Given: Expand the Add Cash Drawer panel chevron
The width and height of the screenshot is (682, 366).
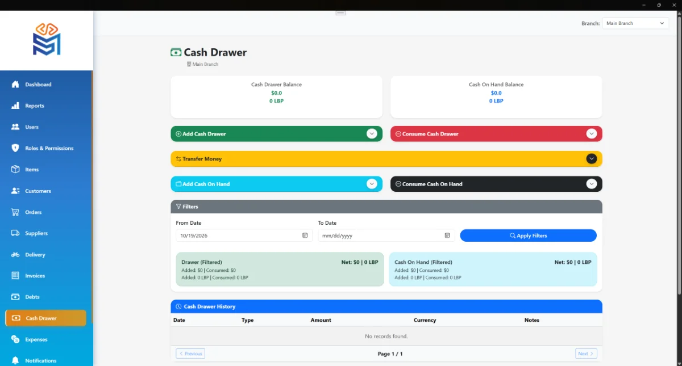Looking at the screenshot, I should coord(372,134).
